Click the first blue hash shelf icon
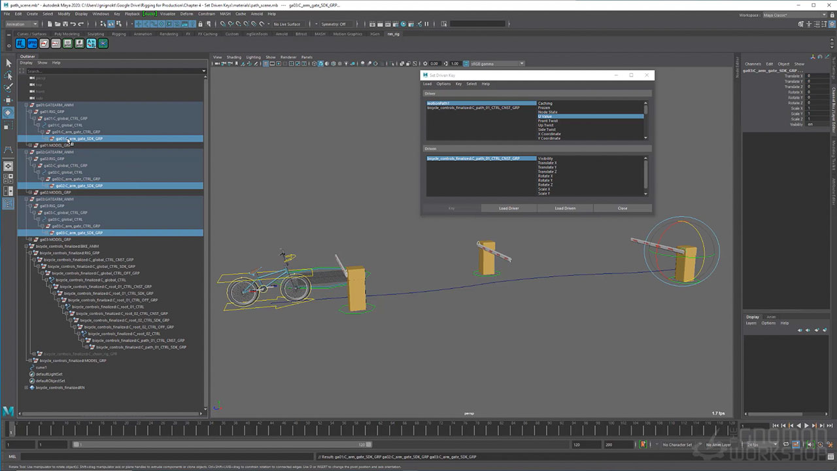 [20, 44]
